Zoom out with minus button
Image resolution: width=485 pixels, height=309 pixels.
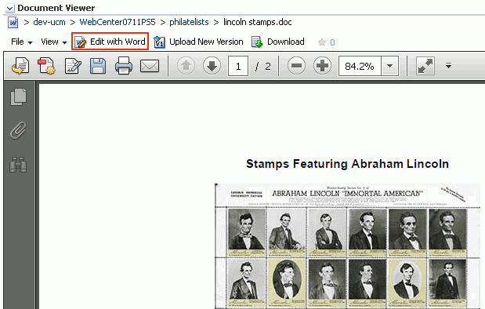[296, 66]
